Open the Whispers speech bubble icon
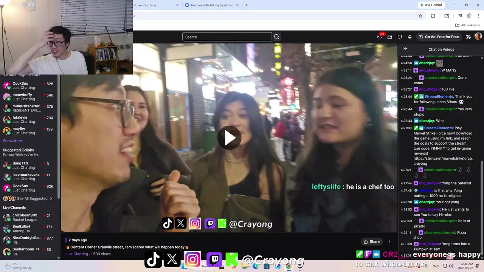The width and height of the screenshot is (484, 272). pyautogui.click(x=400, y=37)
